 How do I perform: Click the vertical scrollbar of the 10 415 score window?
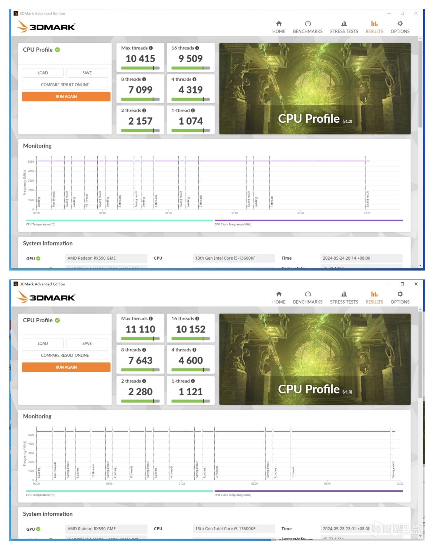tap(420, 84)
